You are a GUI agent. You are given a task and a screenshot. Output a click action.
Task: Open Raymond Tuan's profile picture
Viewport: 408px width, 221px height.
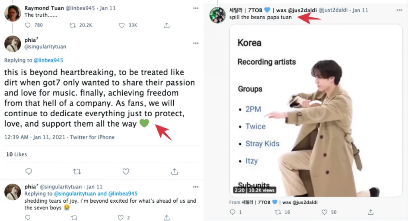(12, 13)
